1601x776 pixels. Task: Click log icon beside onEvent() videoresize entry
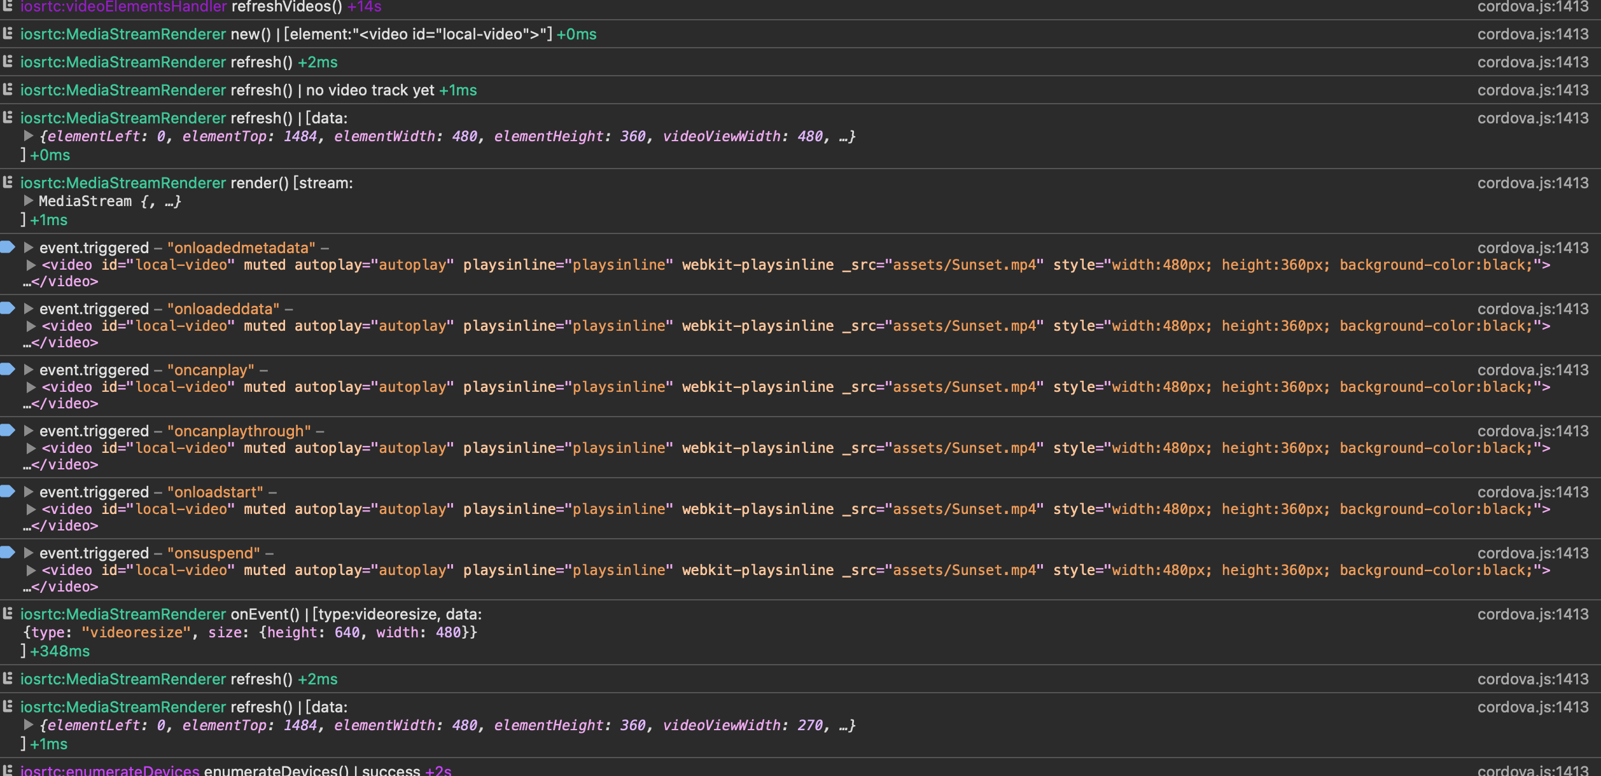(8, 613)
